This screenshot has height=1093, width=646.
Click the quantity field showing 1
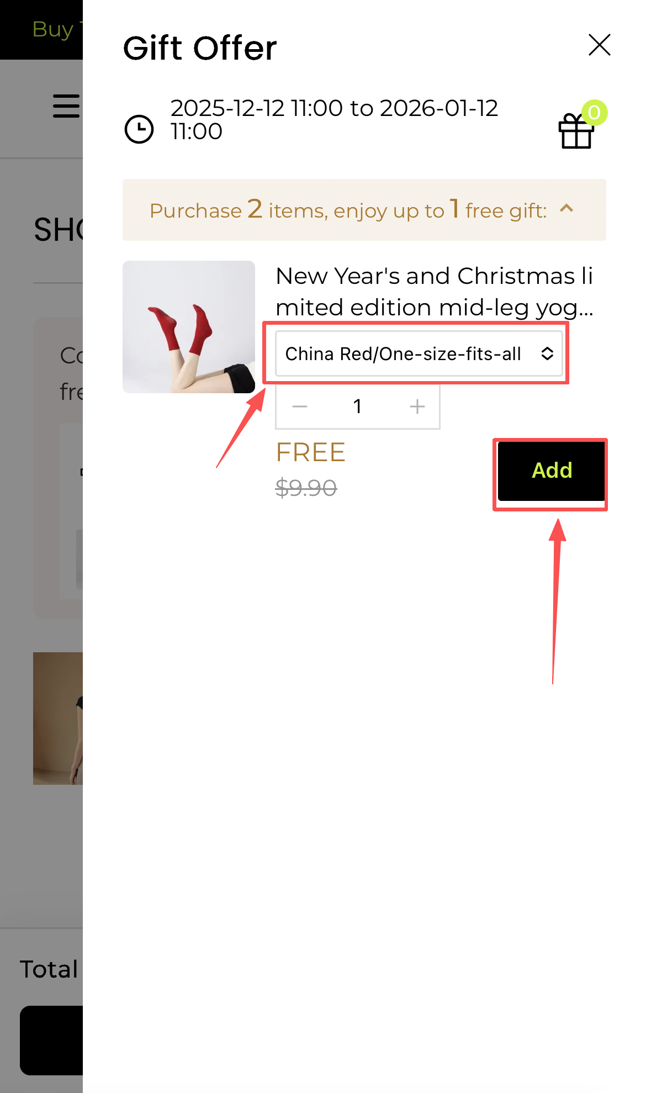coord(358,407)
